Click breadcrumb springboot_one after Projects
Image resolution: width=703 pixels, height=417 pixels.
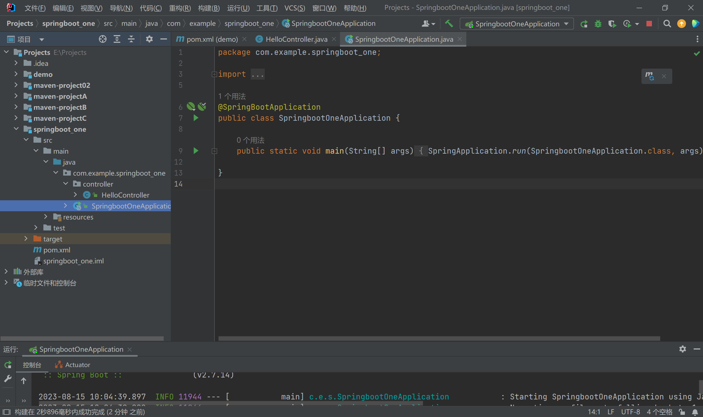pos(69,24)
